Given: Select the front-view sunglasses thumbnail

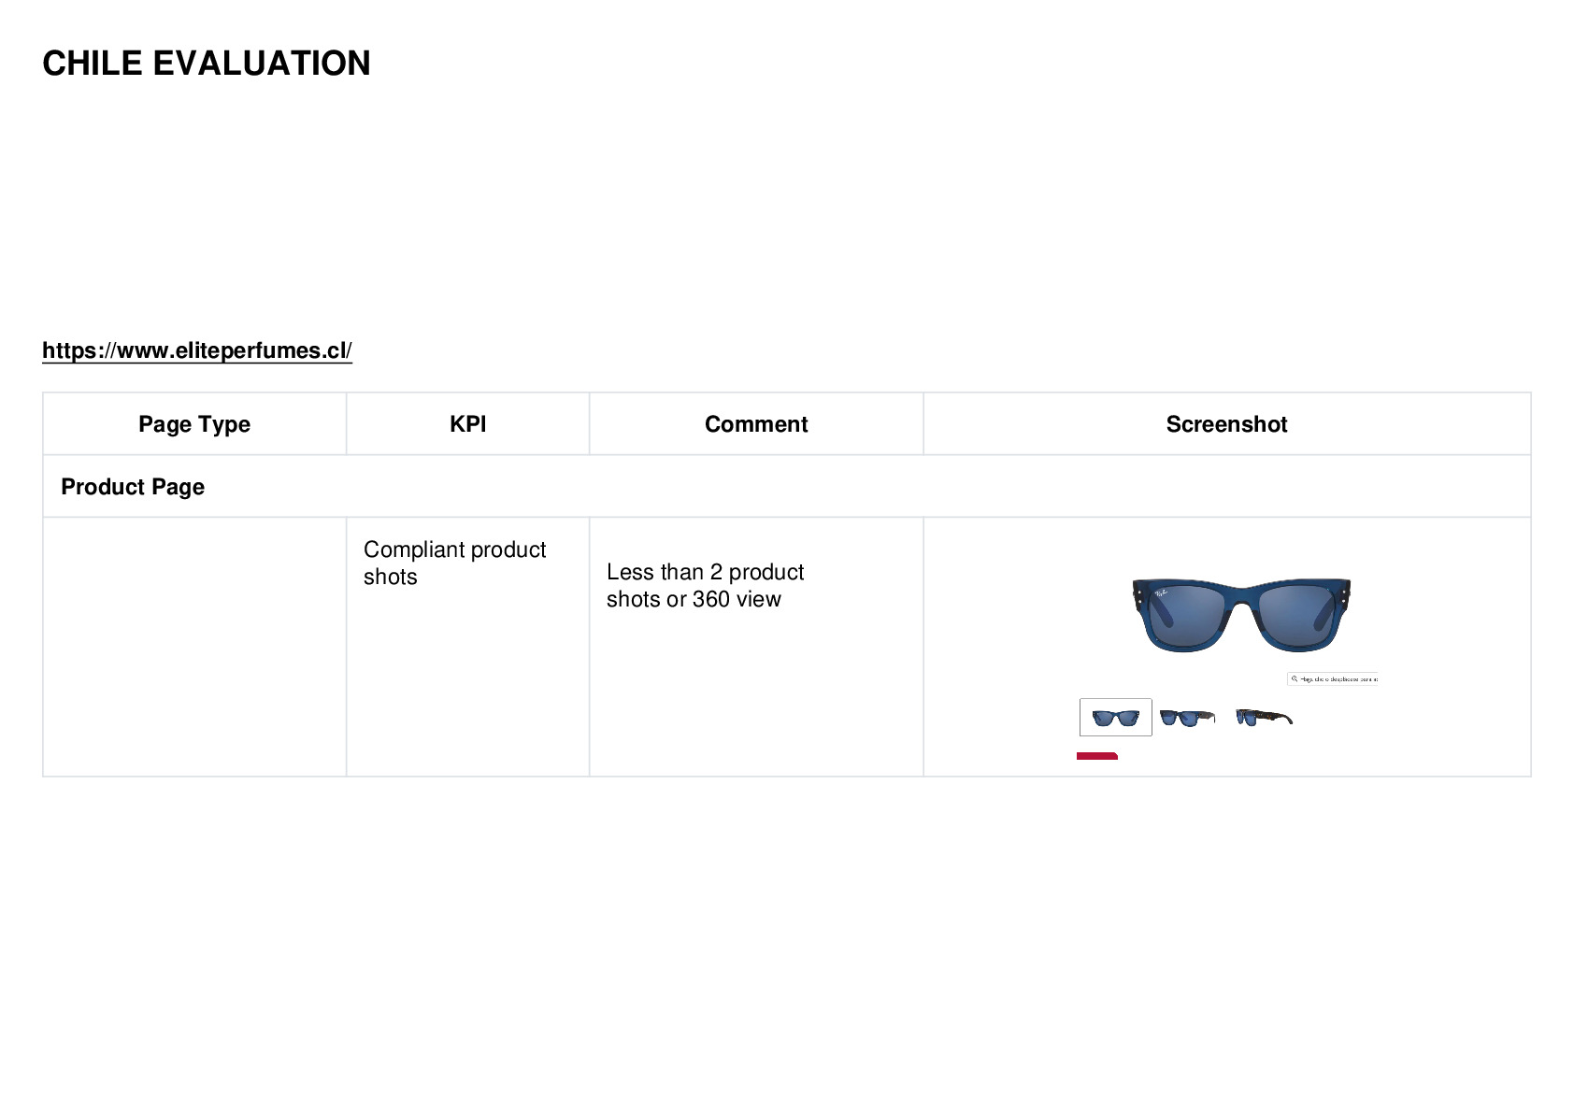Looking at the screenshot, I should 1116,718.
